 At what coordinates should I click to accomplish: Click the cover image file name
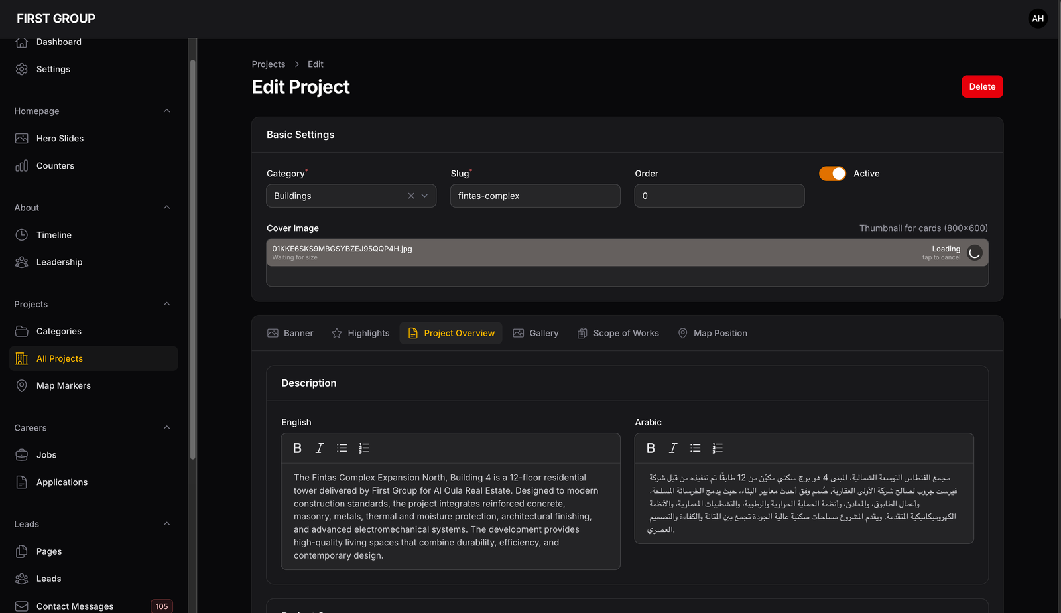342,249
